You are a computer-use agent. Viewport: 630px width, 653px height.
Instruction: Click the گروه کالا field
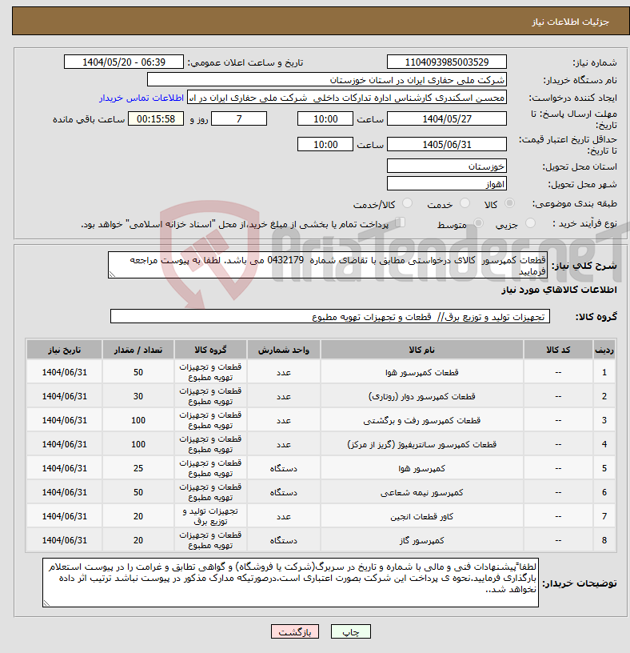330,317
